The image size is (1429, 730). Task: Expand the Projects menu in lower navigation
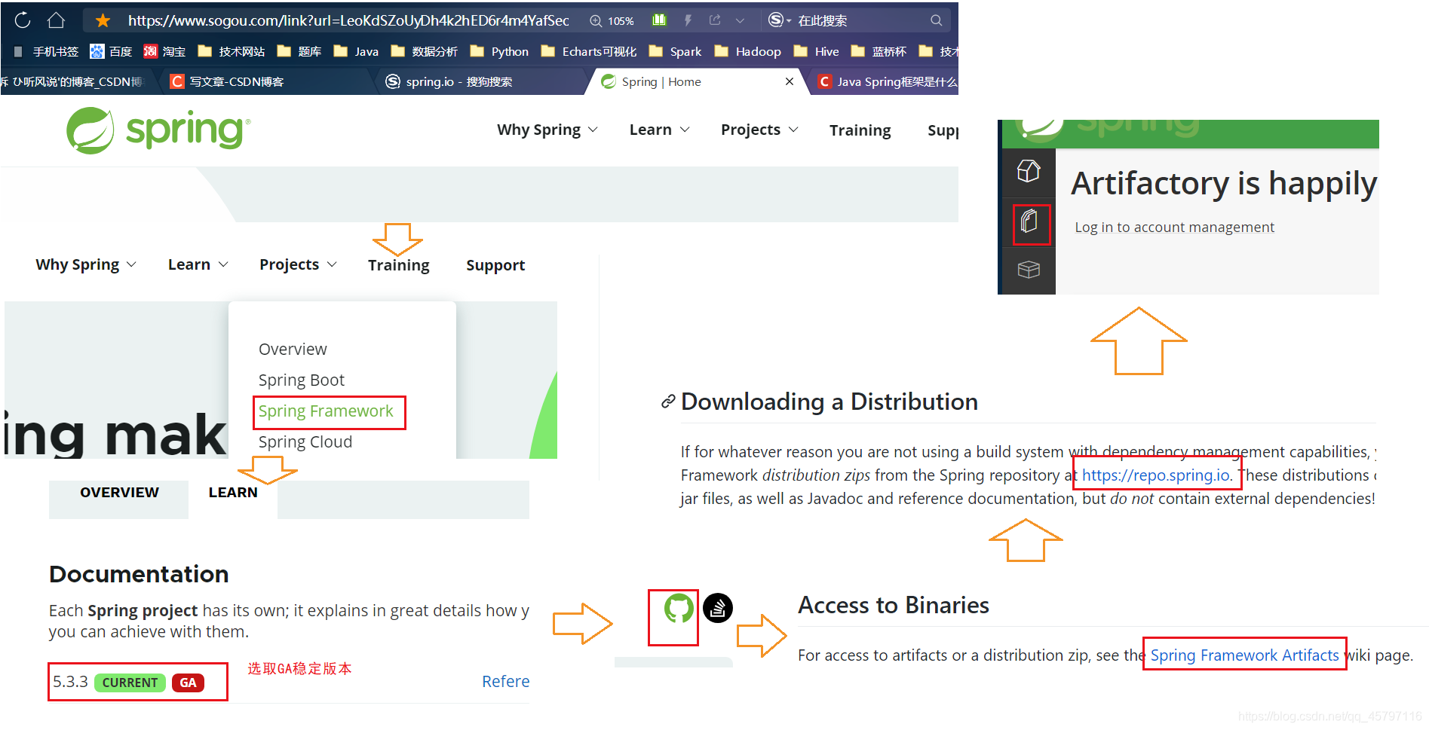(x=298, y=264)
